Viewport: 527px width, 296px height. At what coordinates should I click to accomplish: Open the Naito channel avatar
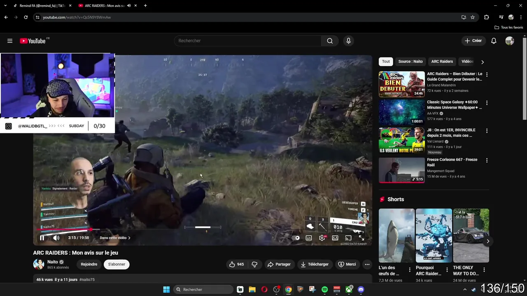[x=39, y=264]
